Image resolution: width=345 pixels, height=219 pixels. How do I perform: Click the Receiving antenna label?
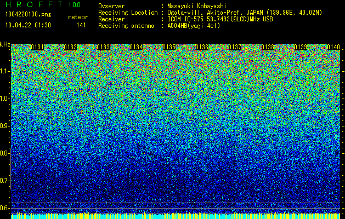[x=126, y=26]
